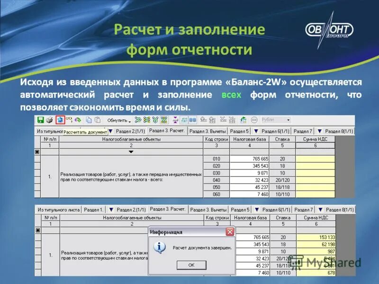Click the green arrow table export icon
Screen dimensions: 379x284
coord(243,120)
